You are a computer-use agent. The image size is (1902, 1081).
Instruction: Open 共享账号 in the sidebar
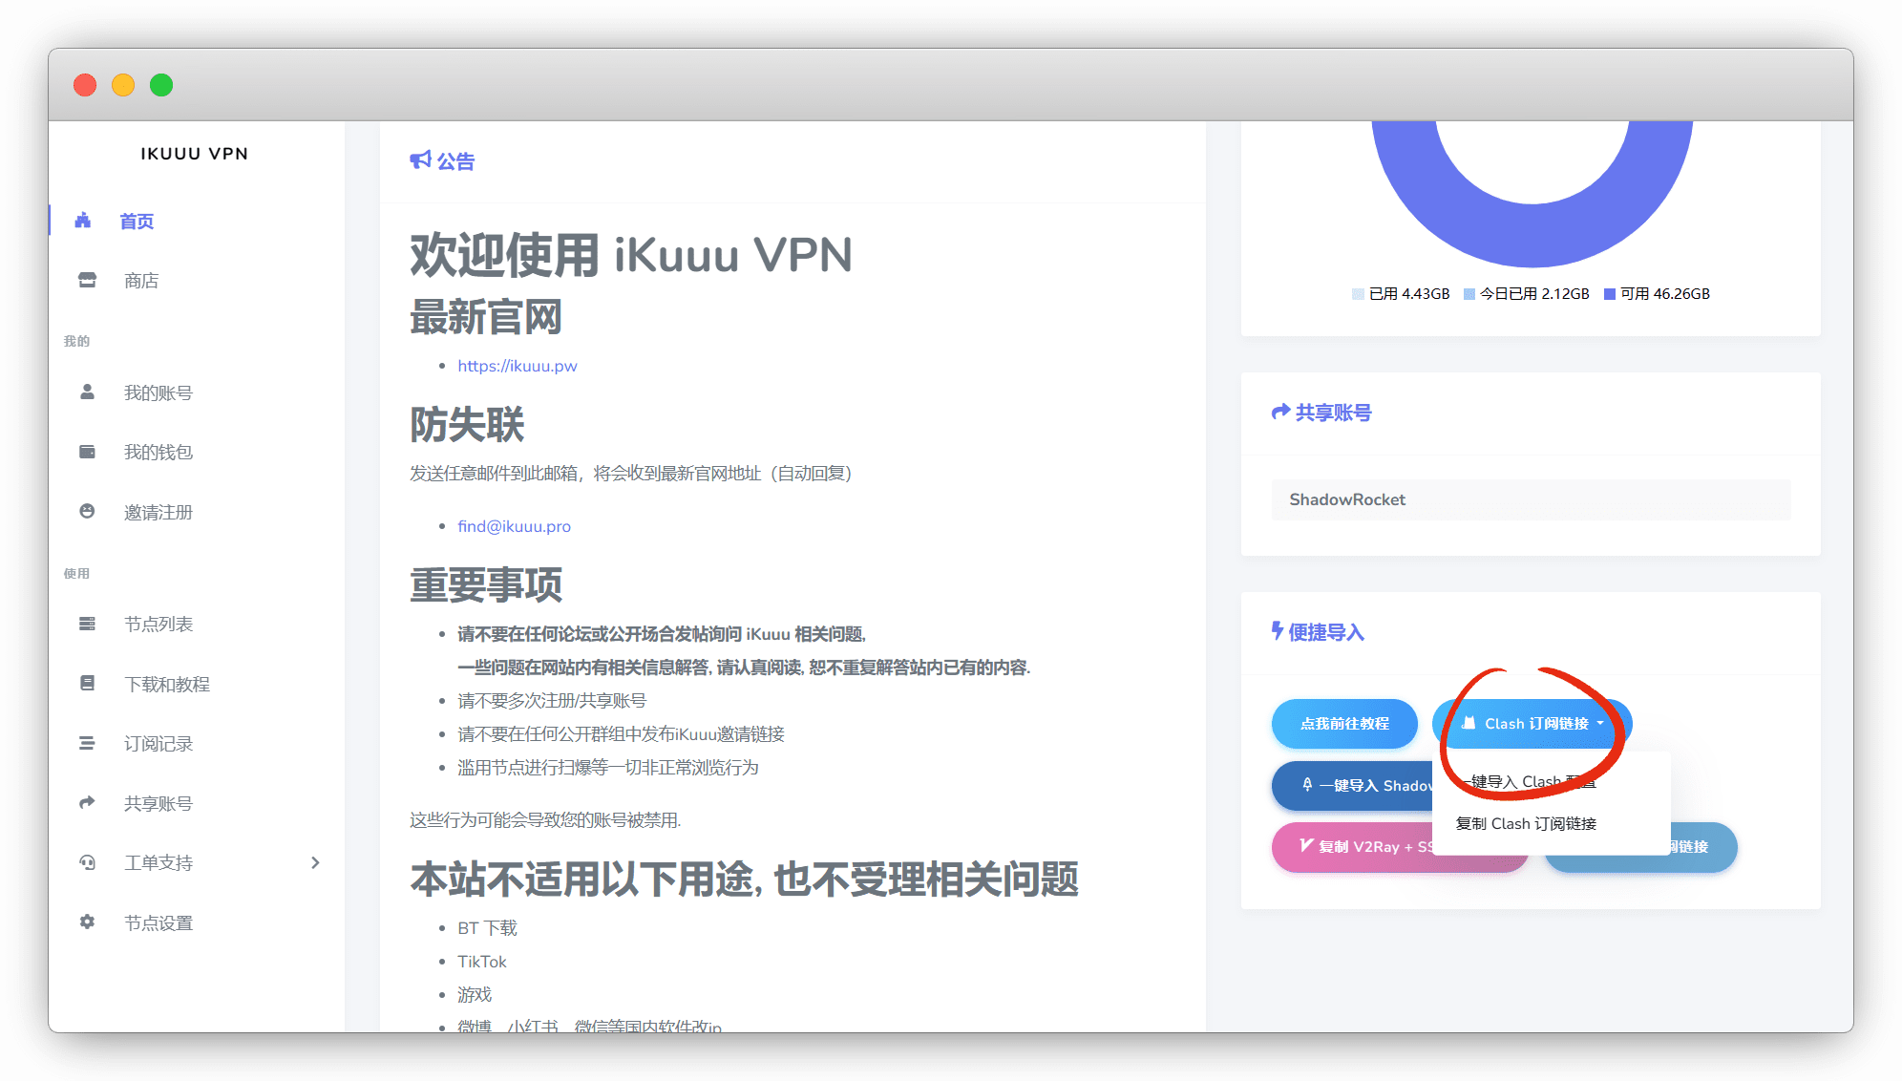click(158, 803)
